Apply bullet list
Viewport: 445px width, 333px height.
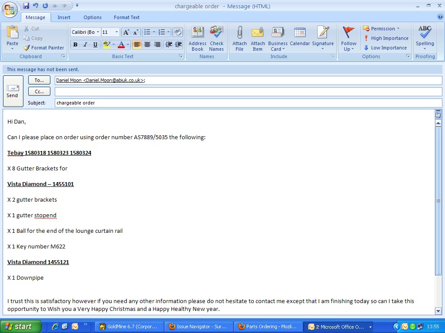coord(147,32)
